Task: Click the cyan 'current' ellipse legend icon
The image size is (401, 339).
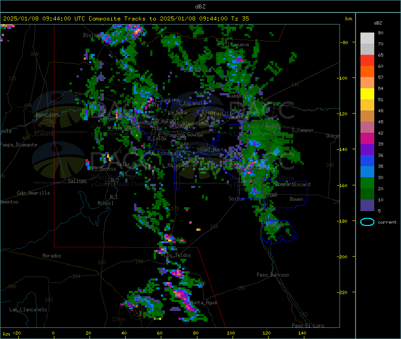Action: click(367, 222)
